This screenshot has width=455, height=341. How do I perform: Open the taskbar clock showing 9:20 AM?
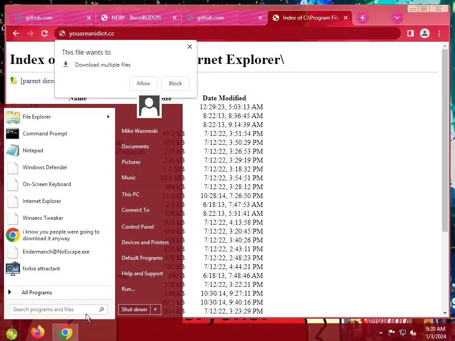pos(435,333)
